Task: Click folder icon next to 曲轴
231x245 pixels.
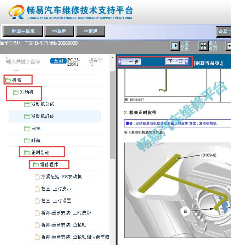Action: 27,129
